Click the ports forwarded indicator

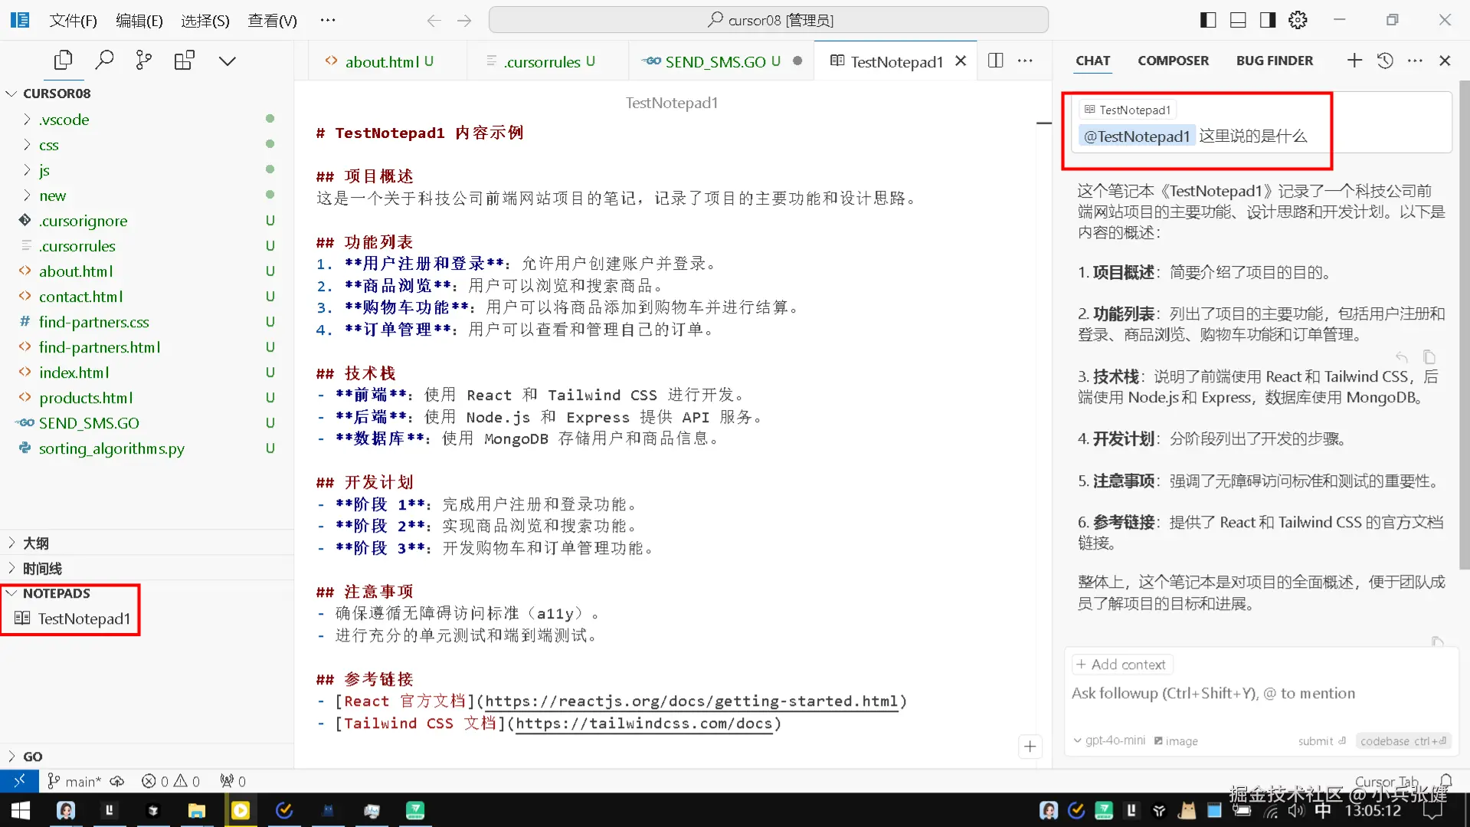233,781
